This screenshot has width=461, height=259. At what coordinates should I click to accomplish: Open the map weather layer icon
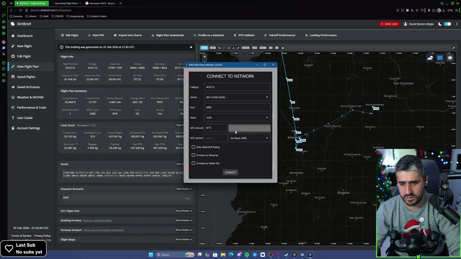click(430, 58)
